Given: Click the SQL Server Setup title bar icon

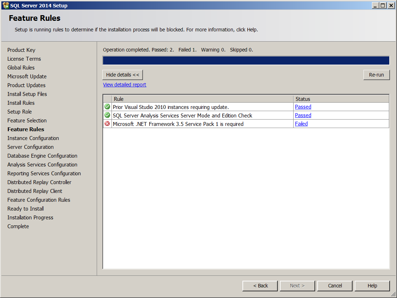Looking at the screenshot, I should (x=6, y=5).
